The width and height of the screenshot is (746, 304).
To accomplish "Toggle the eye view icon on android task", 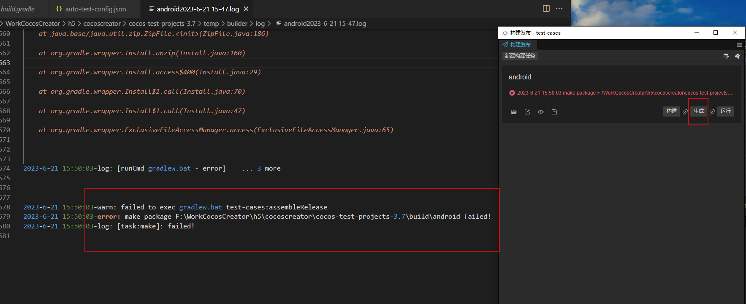I will tap(541, 112).
